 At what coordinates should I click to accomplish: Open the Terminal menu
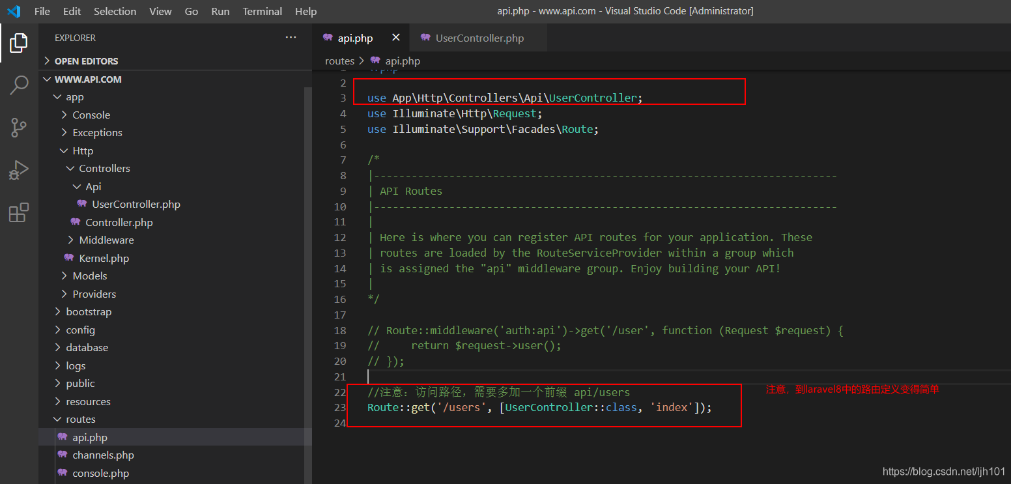pos(262,11)
